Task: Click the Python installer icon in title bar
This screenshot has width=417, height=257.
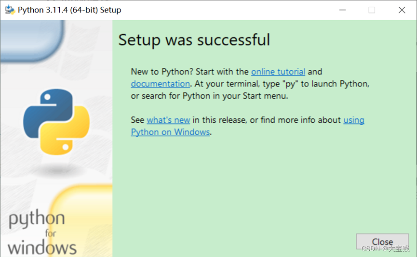Action: 10,10
